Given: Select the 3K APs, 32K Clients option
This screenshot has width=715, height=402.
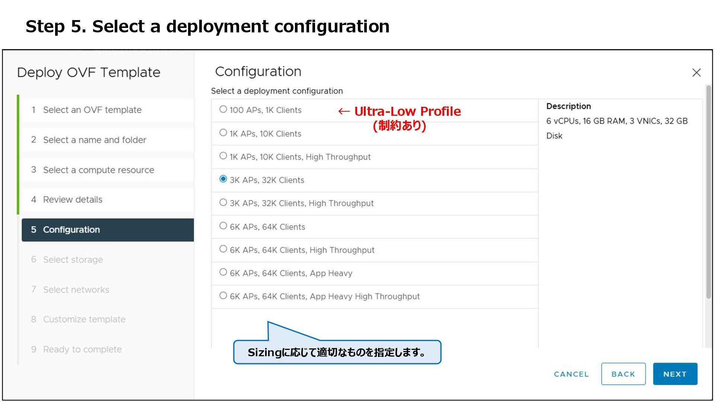Looking at the screenshot, I should pyautogui.click(x=223, y=179).
